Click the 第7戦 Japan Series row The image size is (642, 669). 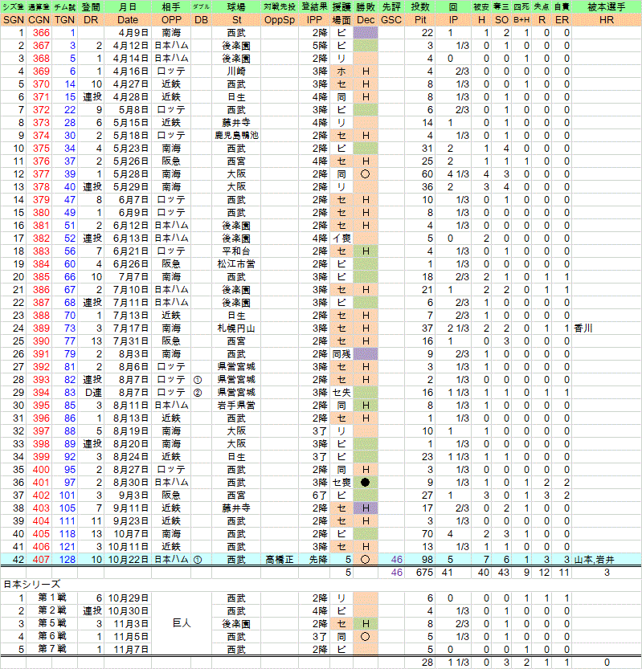321,650
